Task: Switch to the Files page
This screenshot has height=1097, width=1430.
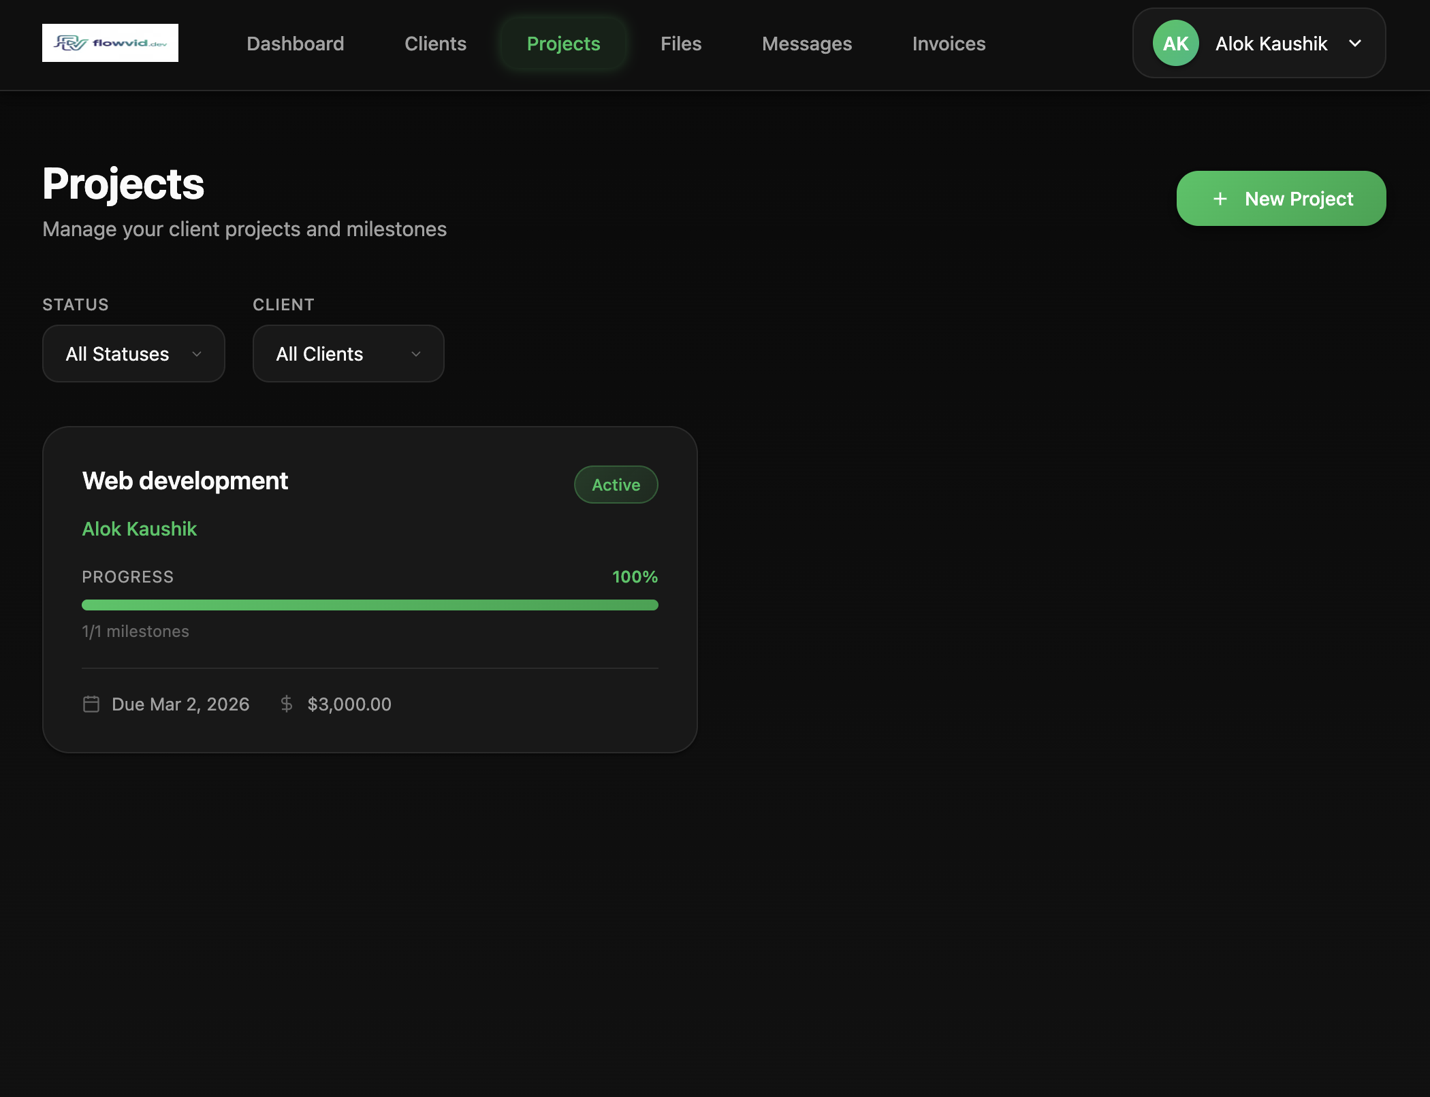Action: 681,44
